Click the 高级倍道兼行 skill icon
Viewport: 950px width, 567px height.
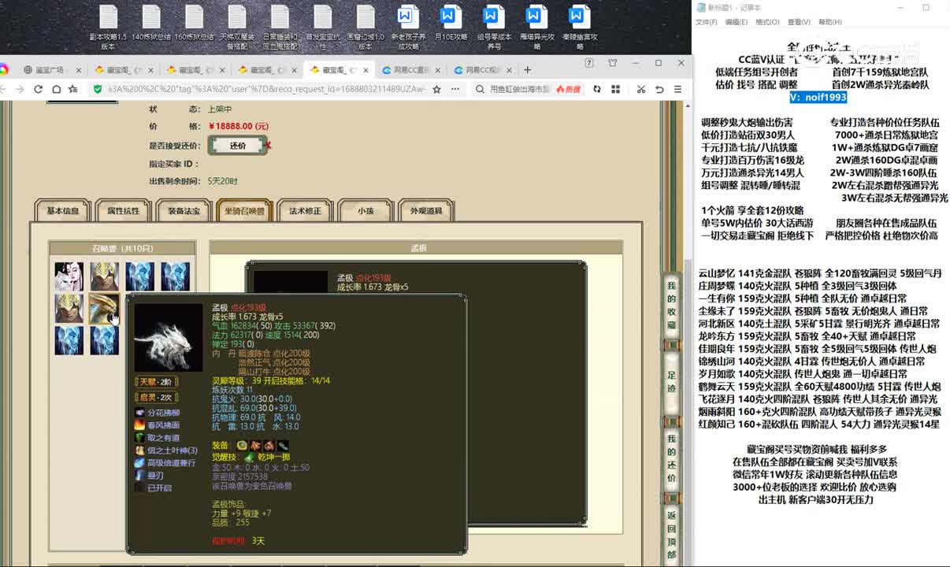[x=139, y=463]
